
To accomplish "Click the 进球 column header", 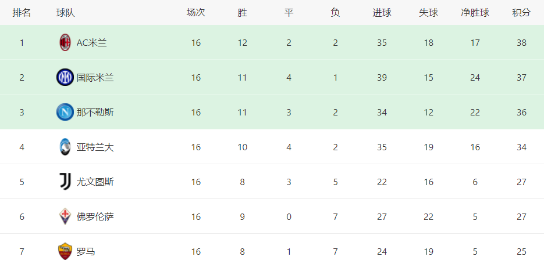I will click(382, 13).
